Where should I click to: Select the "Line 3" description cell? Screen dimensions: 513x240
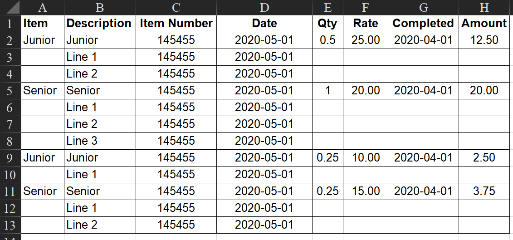99,141
